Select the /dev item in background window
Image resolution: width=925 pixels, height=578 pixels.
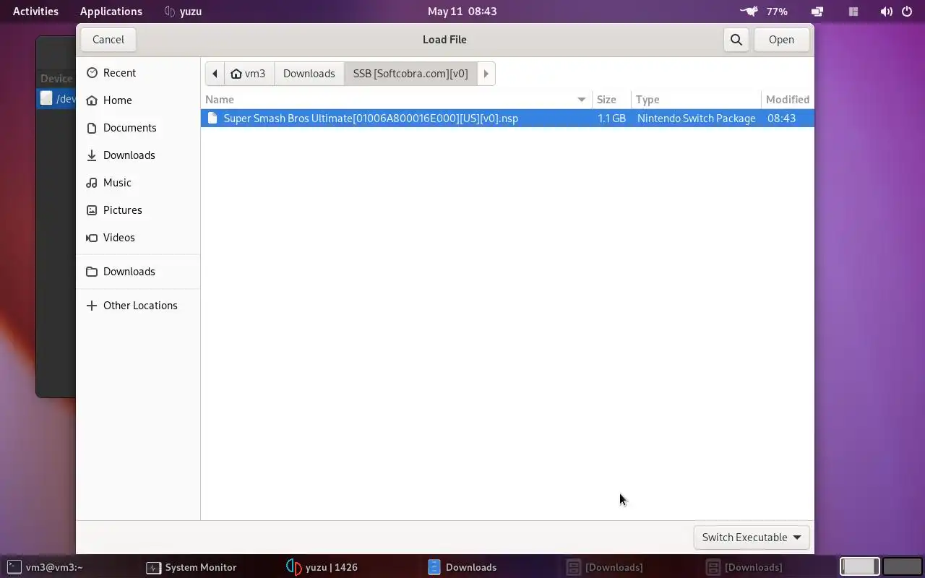click(56, 99)
